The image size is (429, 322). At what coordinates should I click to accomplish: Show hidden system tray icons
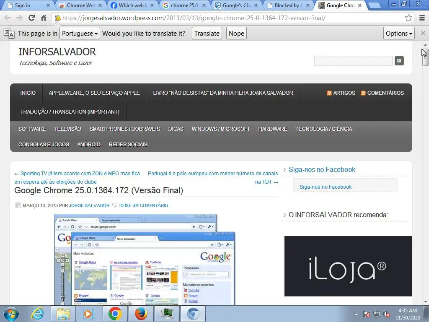[x=356, y=314]
